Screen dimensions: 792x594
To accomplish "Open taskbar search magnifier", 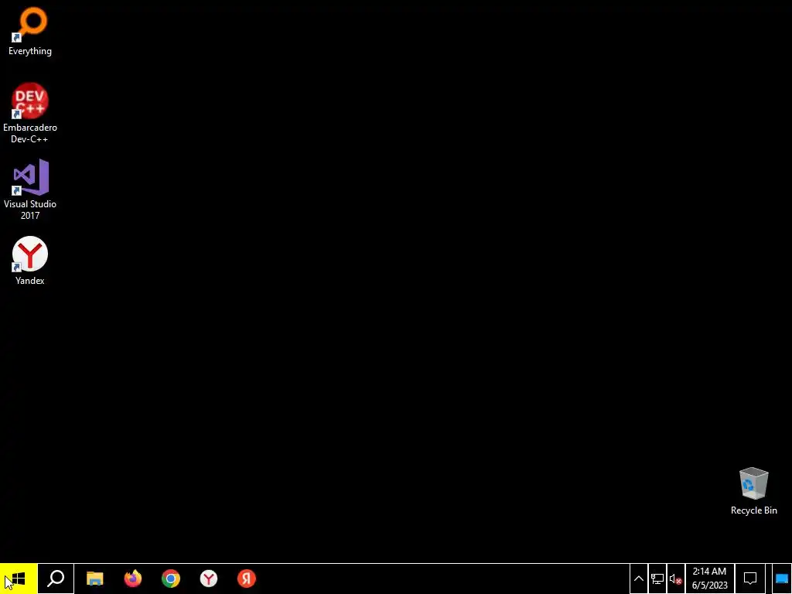I will click(56, 579).
